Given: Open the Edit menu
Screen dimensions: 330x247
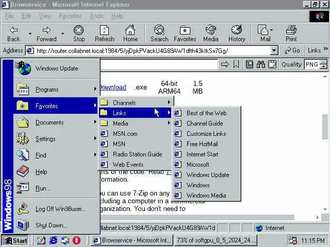Looking at the screenshot, I should (x=26, y=16).
